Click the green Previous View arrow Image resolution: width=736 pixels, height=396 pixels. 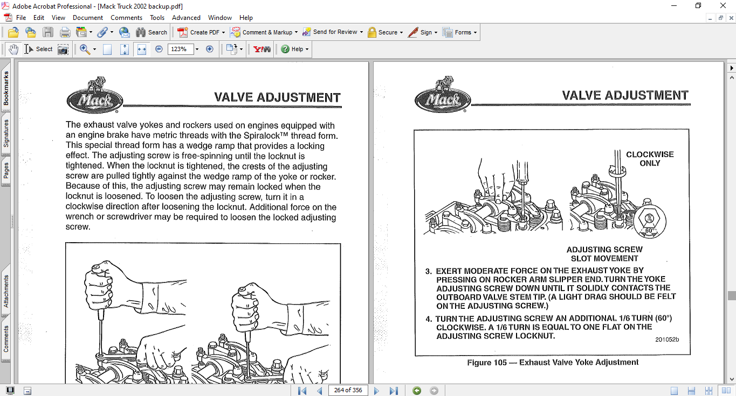417,391
